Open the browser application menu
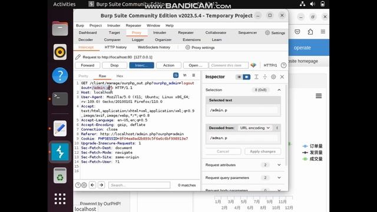The width and height of the screenshot is (377, 212). pos(323,31)
